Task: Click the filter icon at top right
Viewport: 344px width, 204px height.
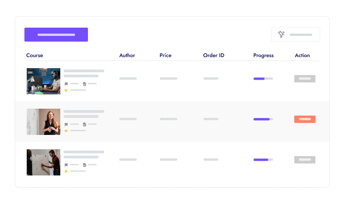Action: pos(281,35)
